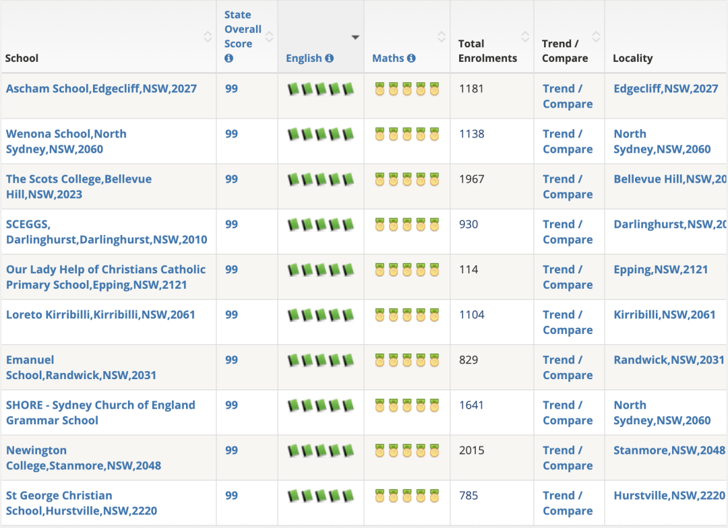This screenshot has height=528, width=728.
Task: Open Wenona School, North Sydney school link
Action: point(66,141)
